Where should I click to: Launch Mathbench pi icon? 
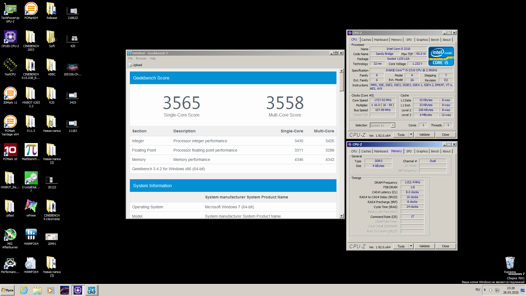click(x=31, y=152)
